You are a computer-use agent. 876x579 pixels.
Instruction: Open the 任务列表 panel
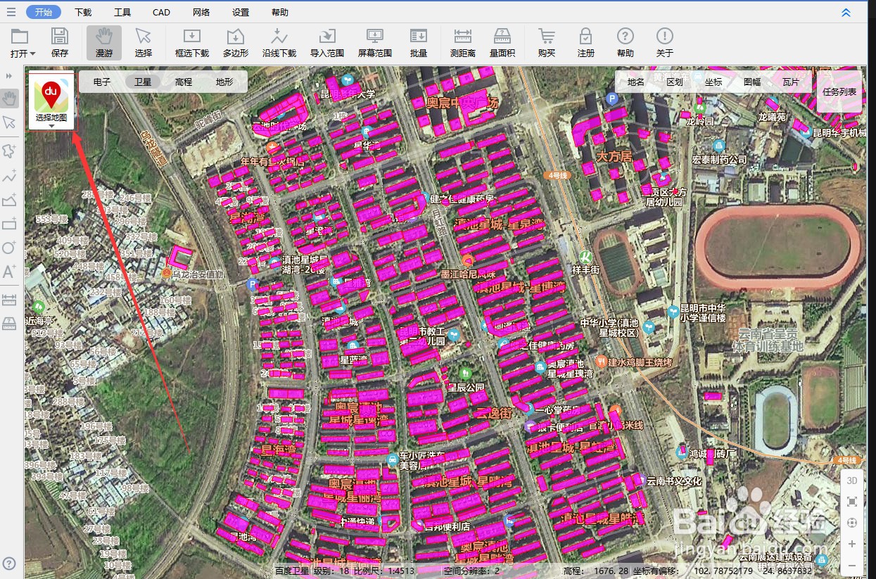(839, 91)
